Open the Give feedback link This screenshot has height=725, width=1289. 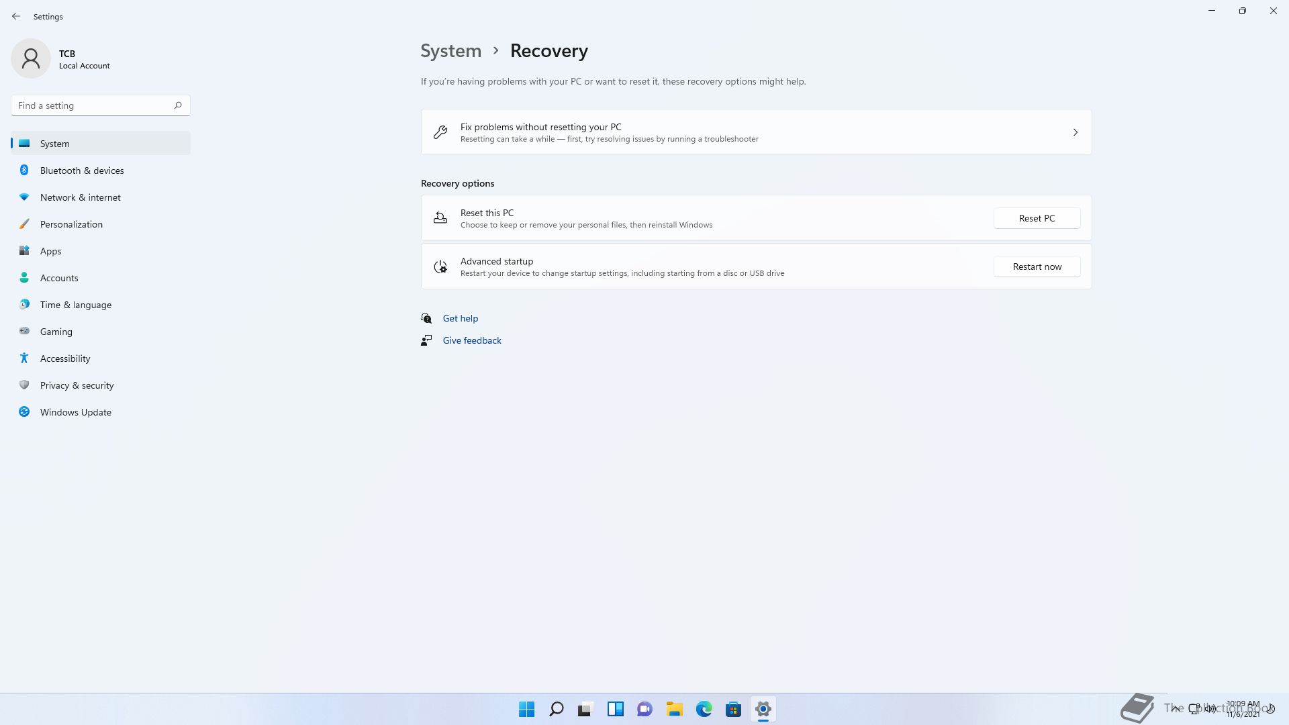[x=472, y=340]
